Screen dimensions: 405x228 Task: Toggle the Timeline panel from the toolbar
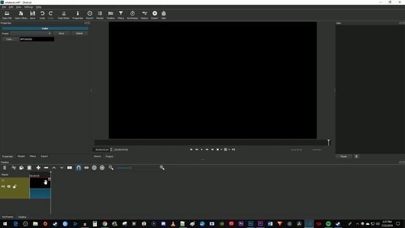click(111, 15)
